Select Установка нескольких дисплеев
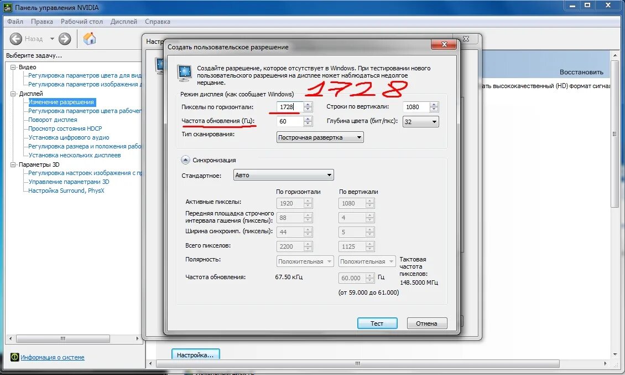 (75, 155)
